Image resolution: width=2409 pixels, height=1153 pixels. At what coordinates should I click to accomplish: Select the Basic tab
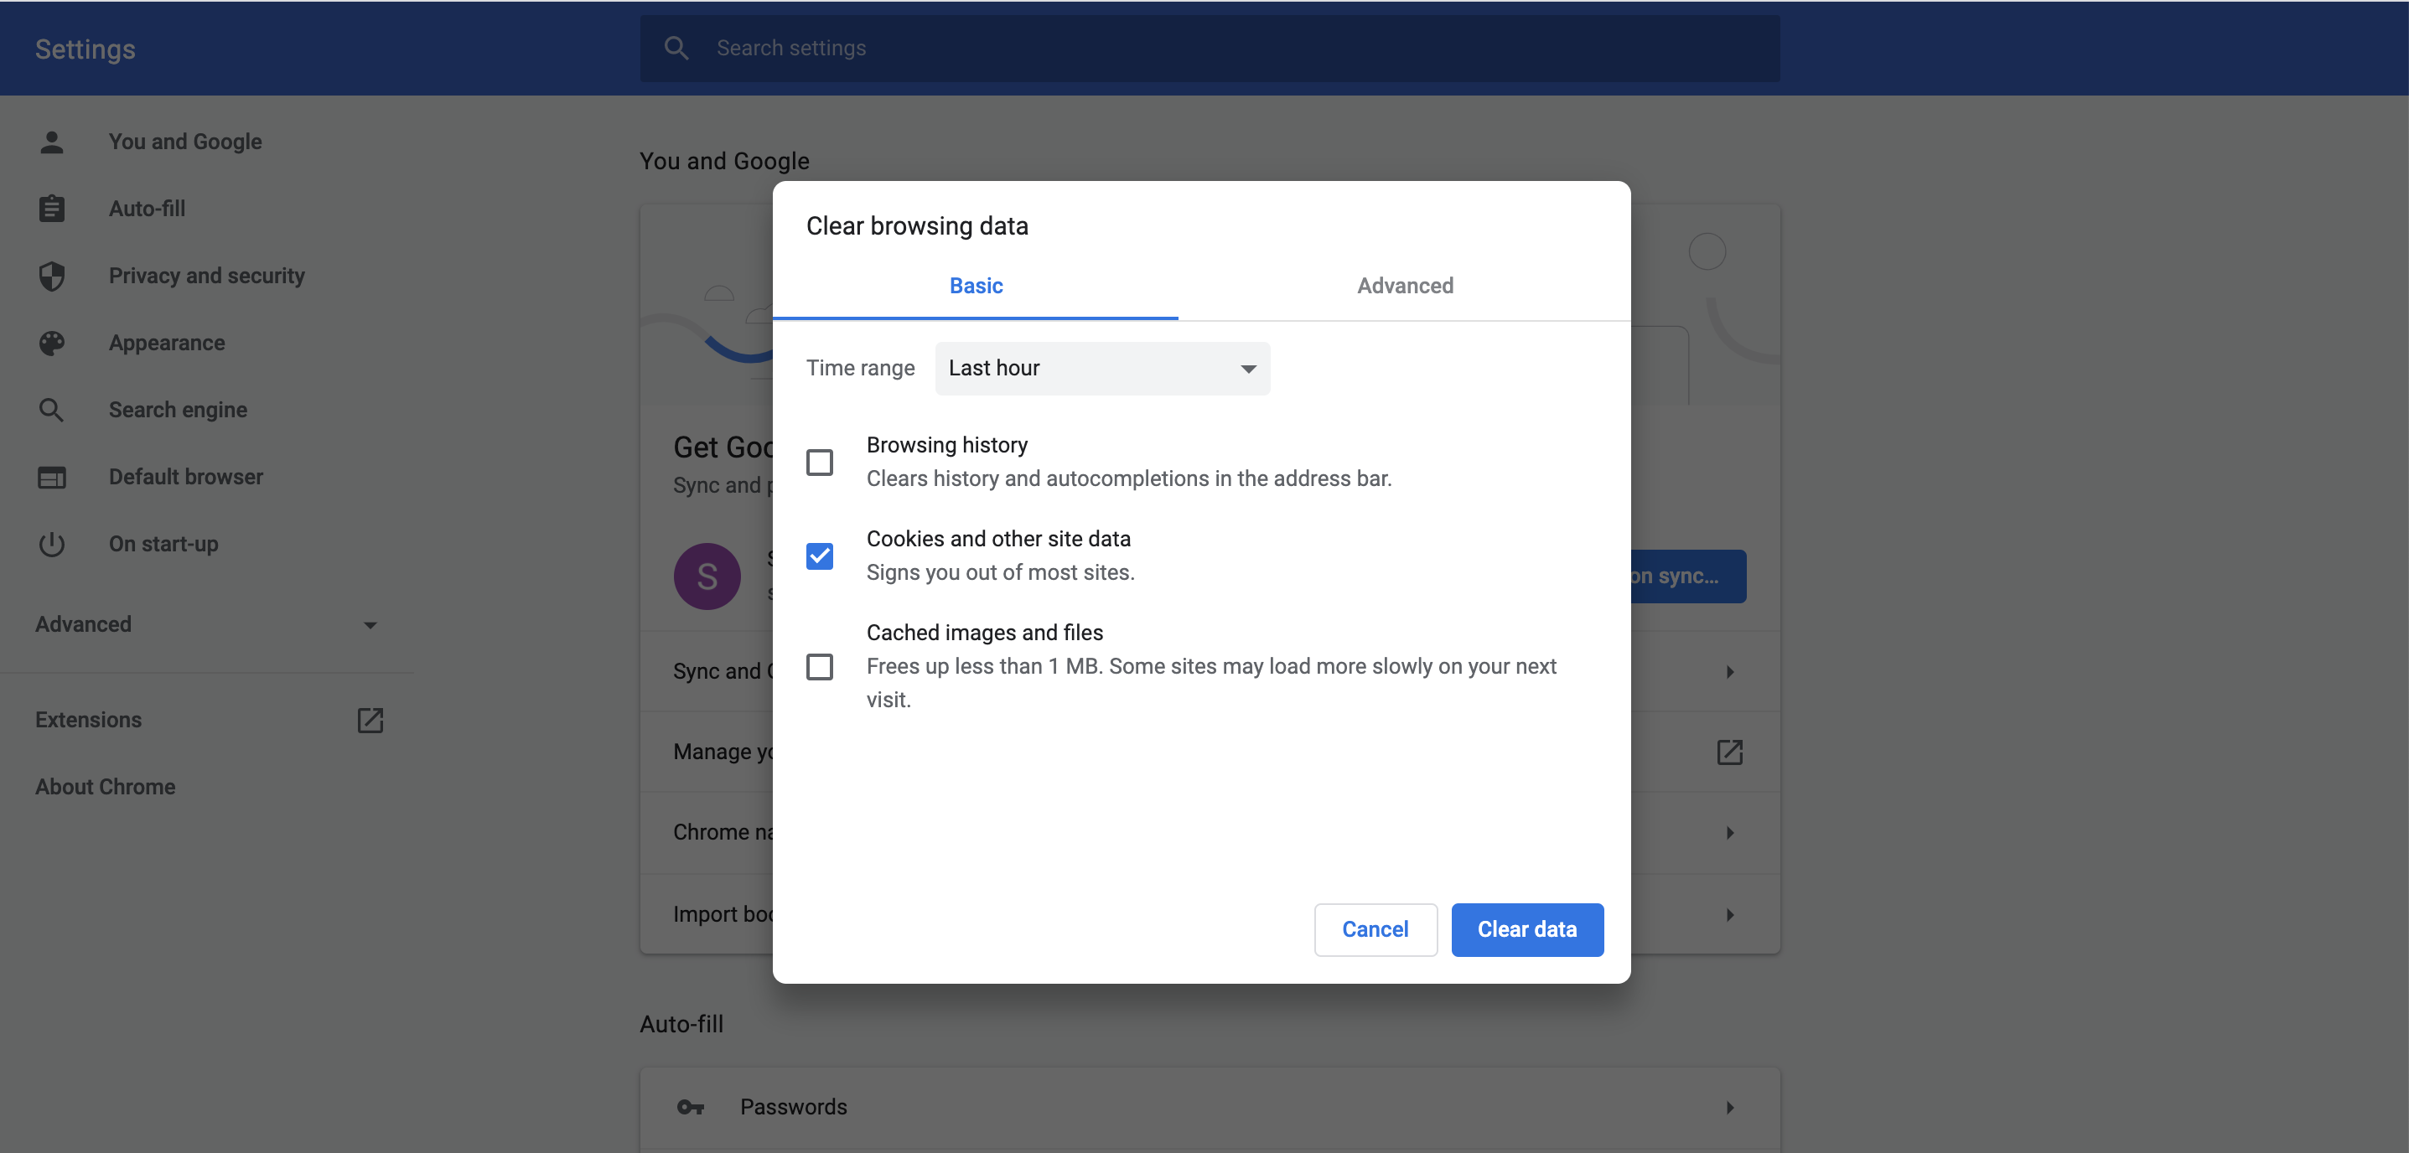976,286
